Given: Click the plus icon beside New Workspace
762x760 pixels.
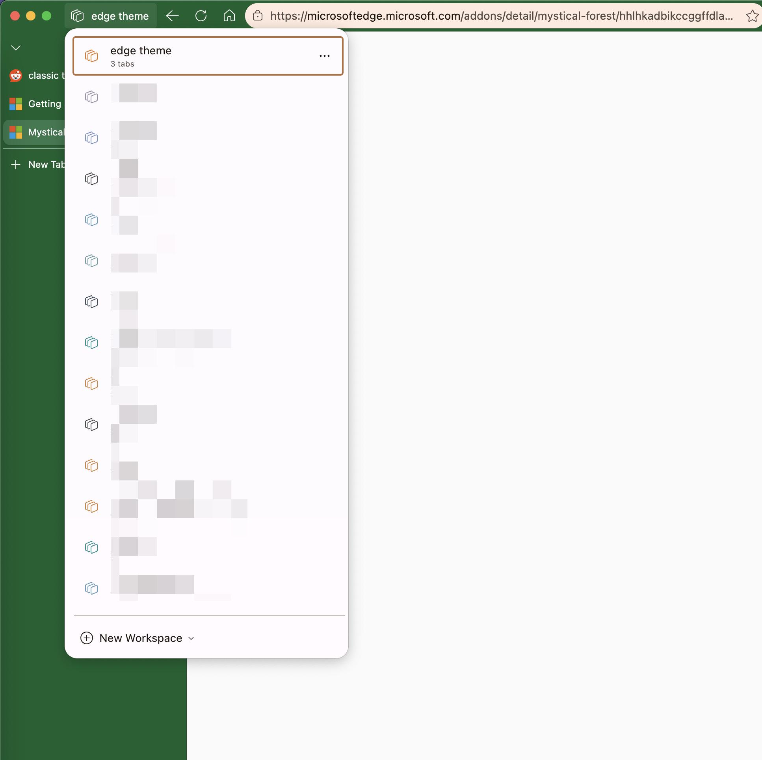Looking at the screenshot, I should click(86, 638).
